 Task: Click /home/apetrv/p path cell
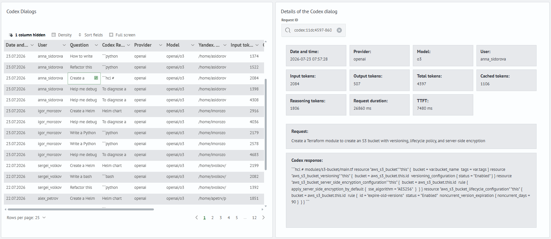(x=213, y=198)
